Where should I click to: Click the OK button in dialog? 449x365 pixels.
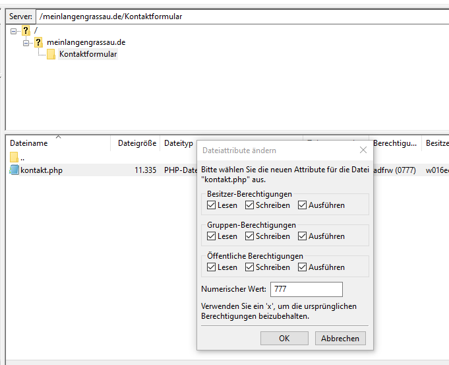284,339
